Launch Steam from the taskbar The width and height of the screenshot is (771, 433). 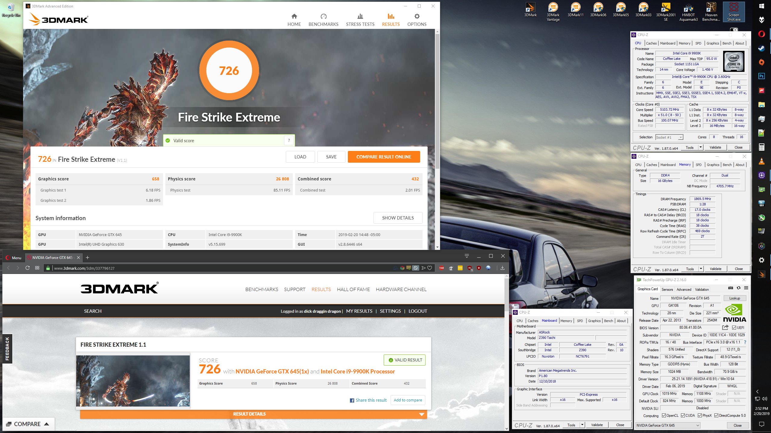[761, 48]
